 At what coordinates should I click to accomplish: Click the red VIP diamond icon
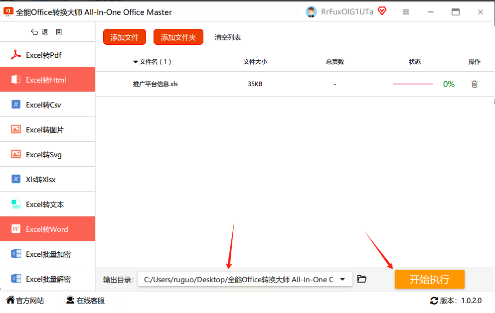pyautogui.click(x=382, y=11)
